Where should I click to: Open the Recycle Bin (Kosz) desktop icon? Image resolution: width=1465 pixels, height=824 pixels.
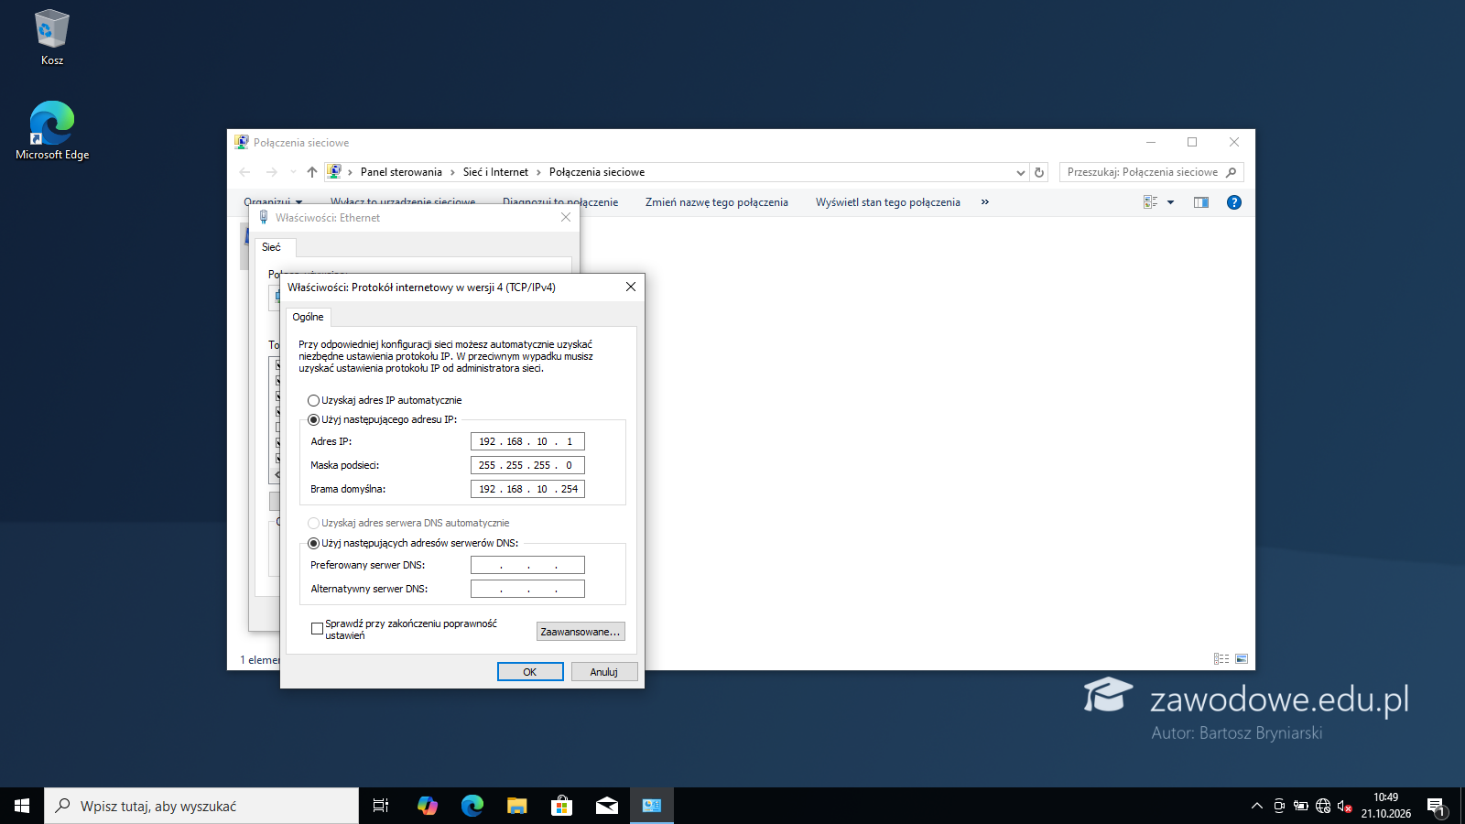[52, 37]
